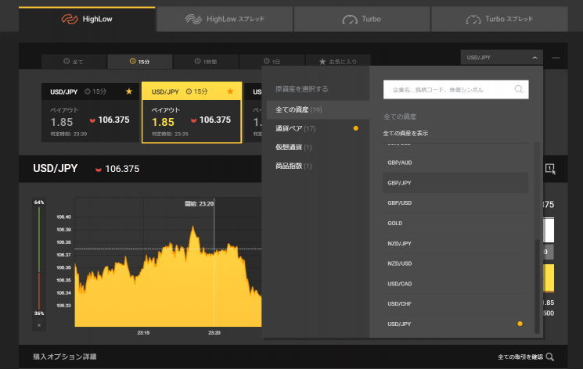Screen dimensions: 583x369
Task: Show お気に入り favorites tab
Action: click(x=338, y=62)
